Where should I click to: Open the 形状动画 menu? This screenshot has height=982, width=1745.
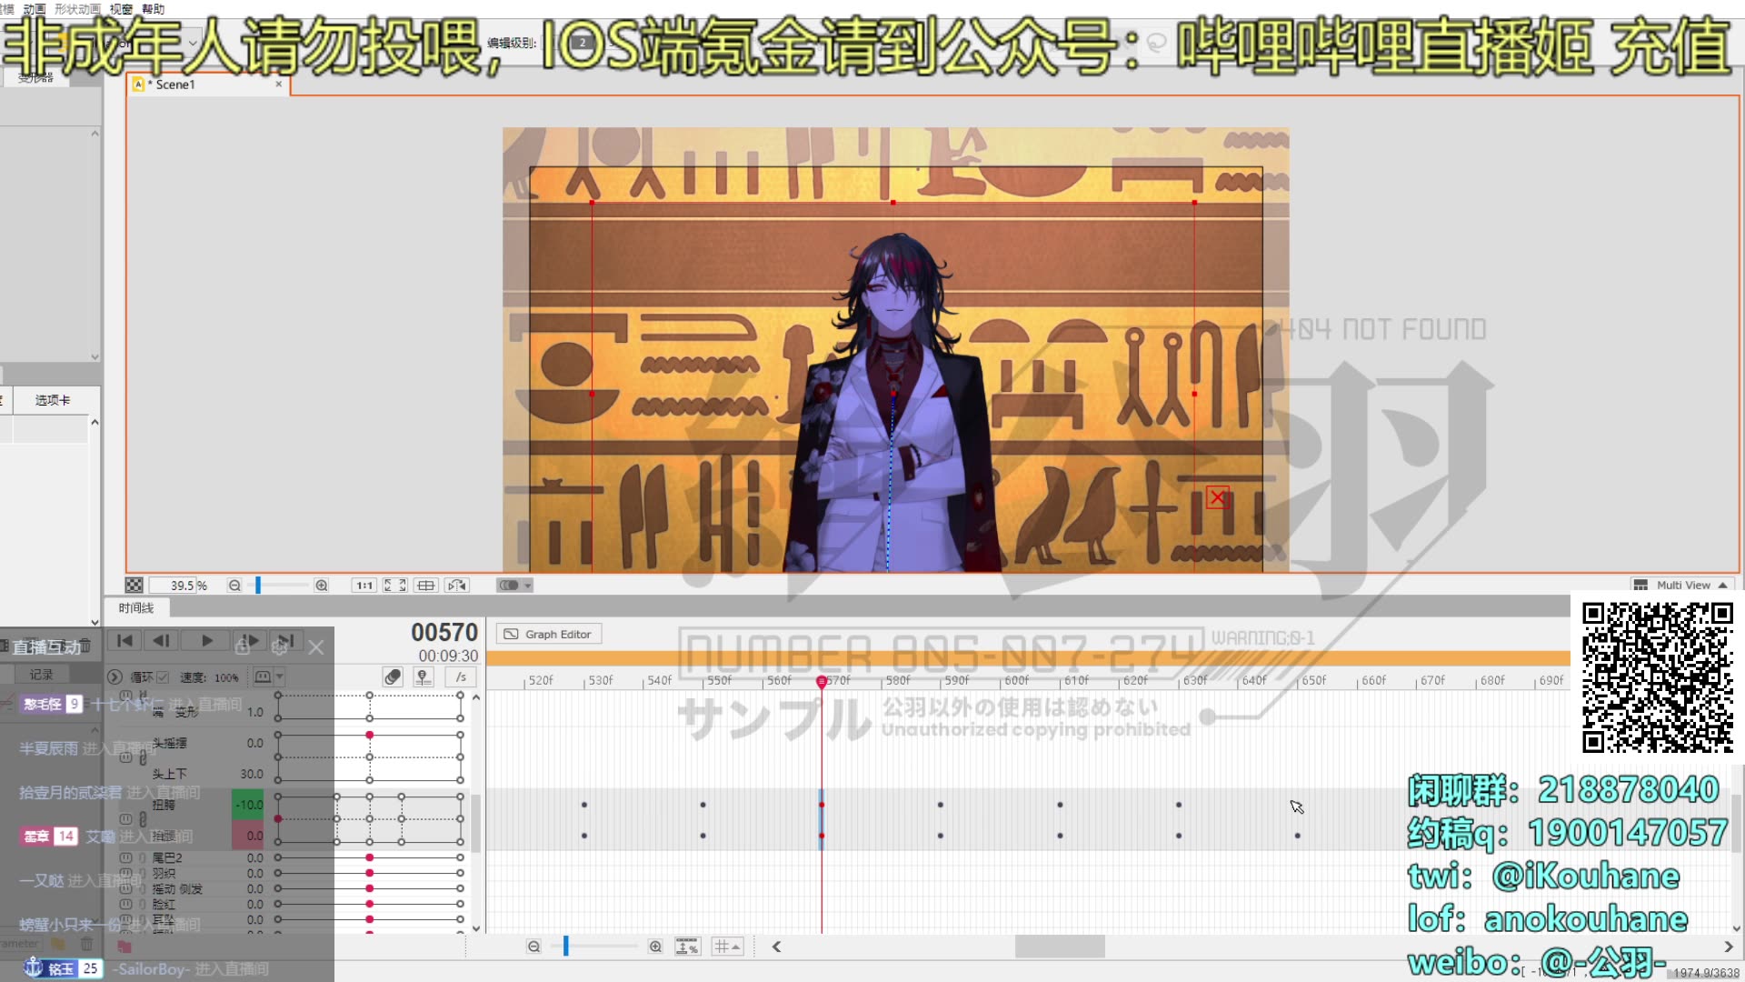[x=77, y=9]
